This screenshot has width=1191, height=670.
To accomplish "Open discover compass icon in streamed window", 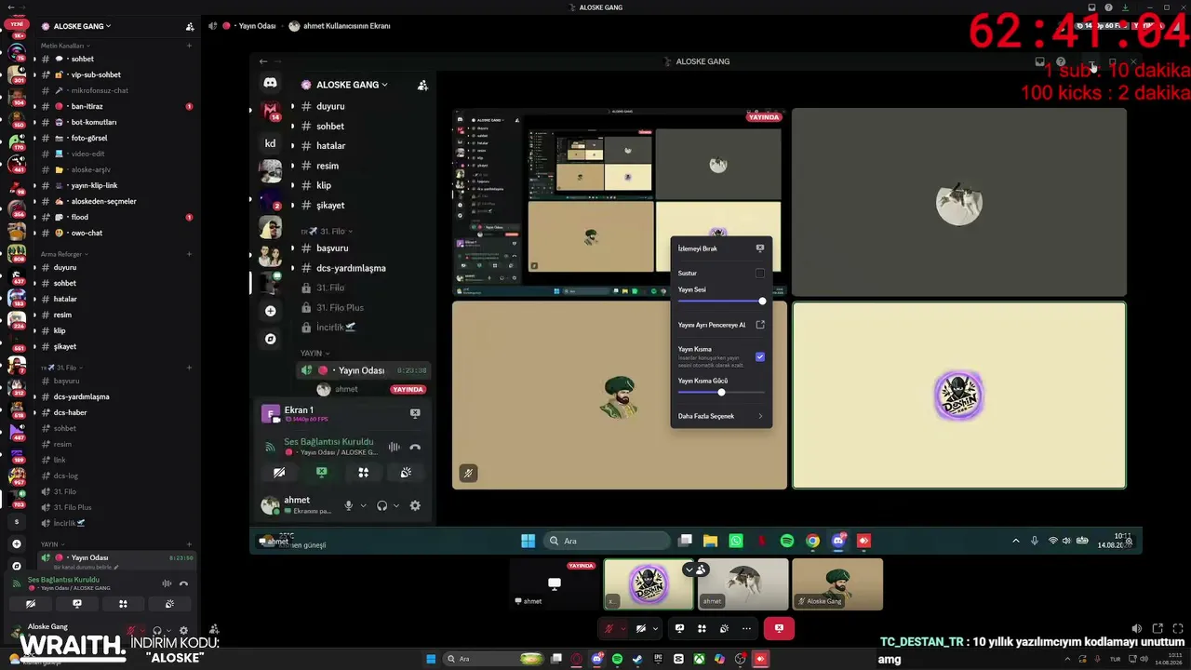I will point(270,339).
